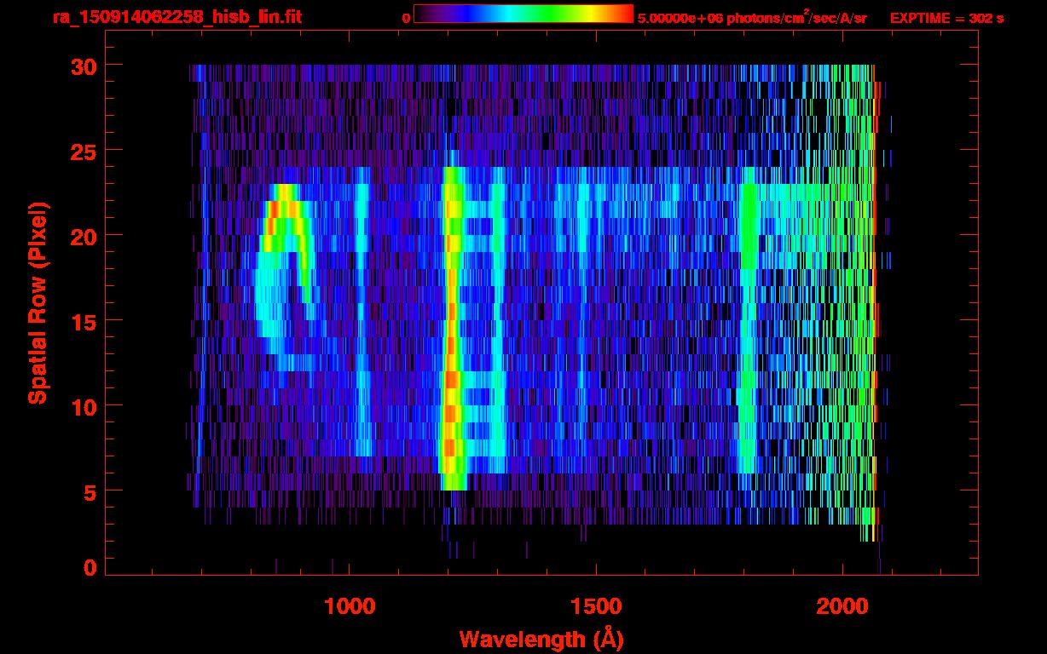This screenshot has width=1047, height=654.
Task: Select the 1500 wavelength tick label
Action: click(x=595, y=606)
